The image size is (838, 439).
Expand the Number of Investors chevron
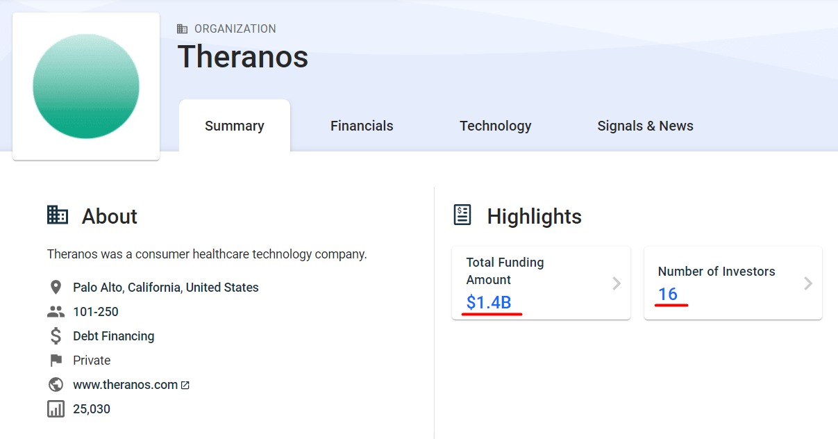(808, 283)
